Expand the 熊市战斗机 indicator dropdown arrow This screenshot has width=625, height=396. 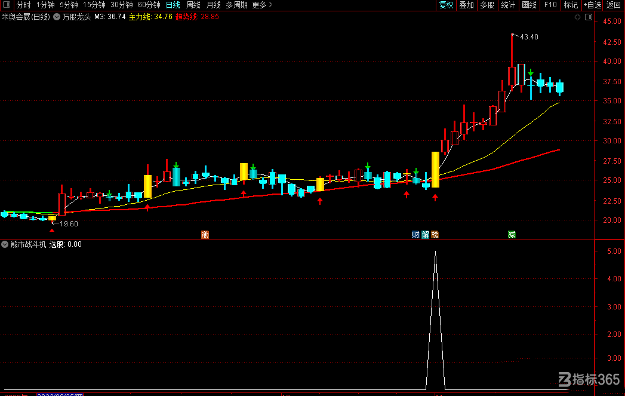click(5, 244)
